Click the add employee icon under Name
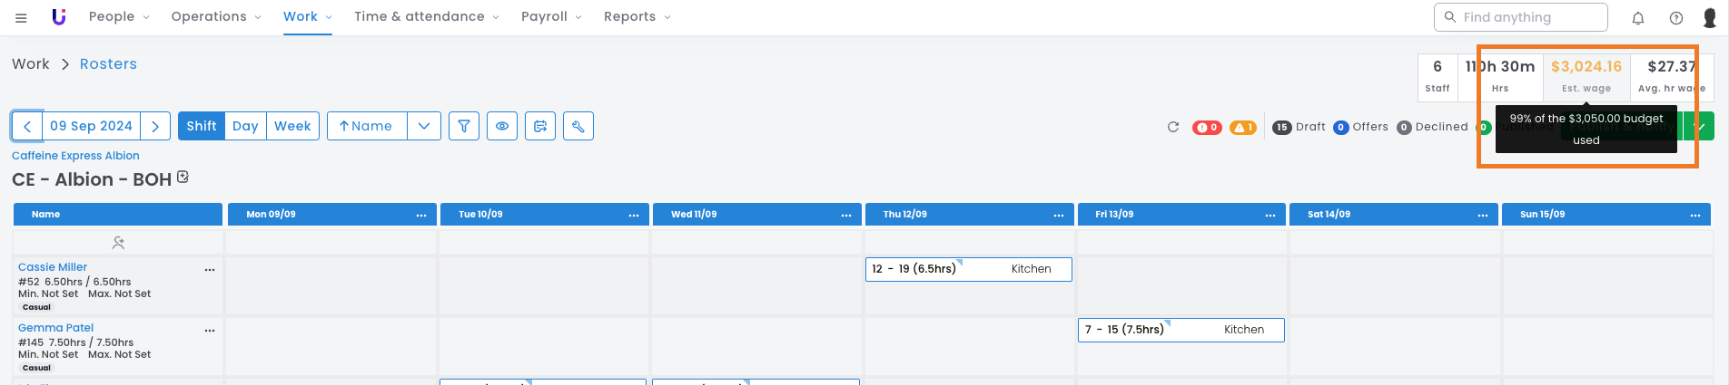Viewport: 1729px width, 385px height. pyautogui.click(x=118, y=243)
